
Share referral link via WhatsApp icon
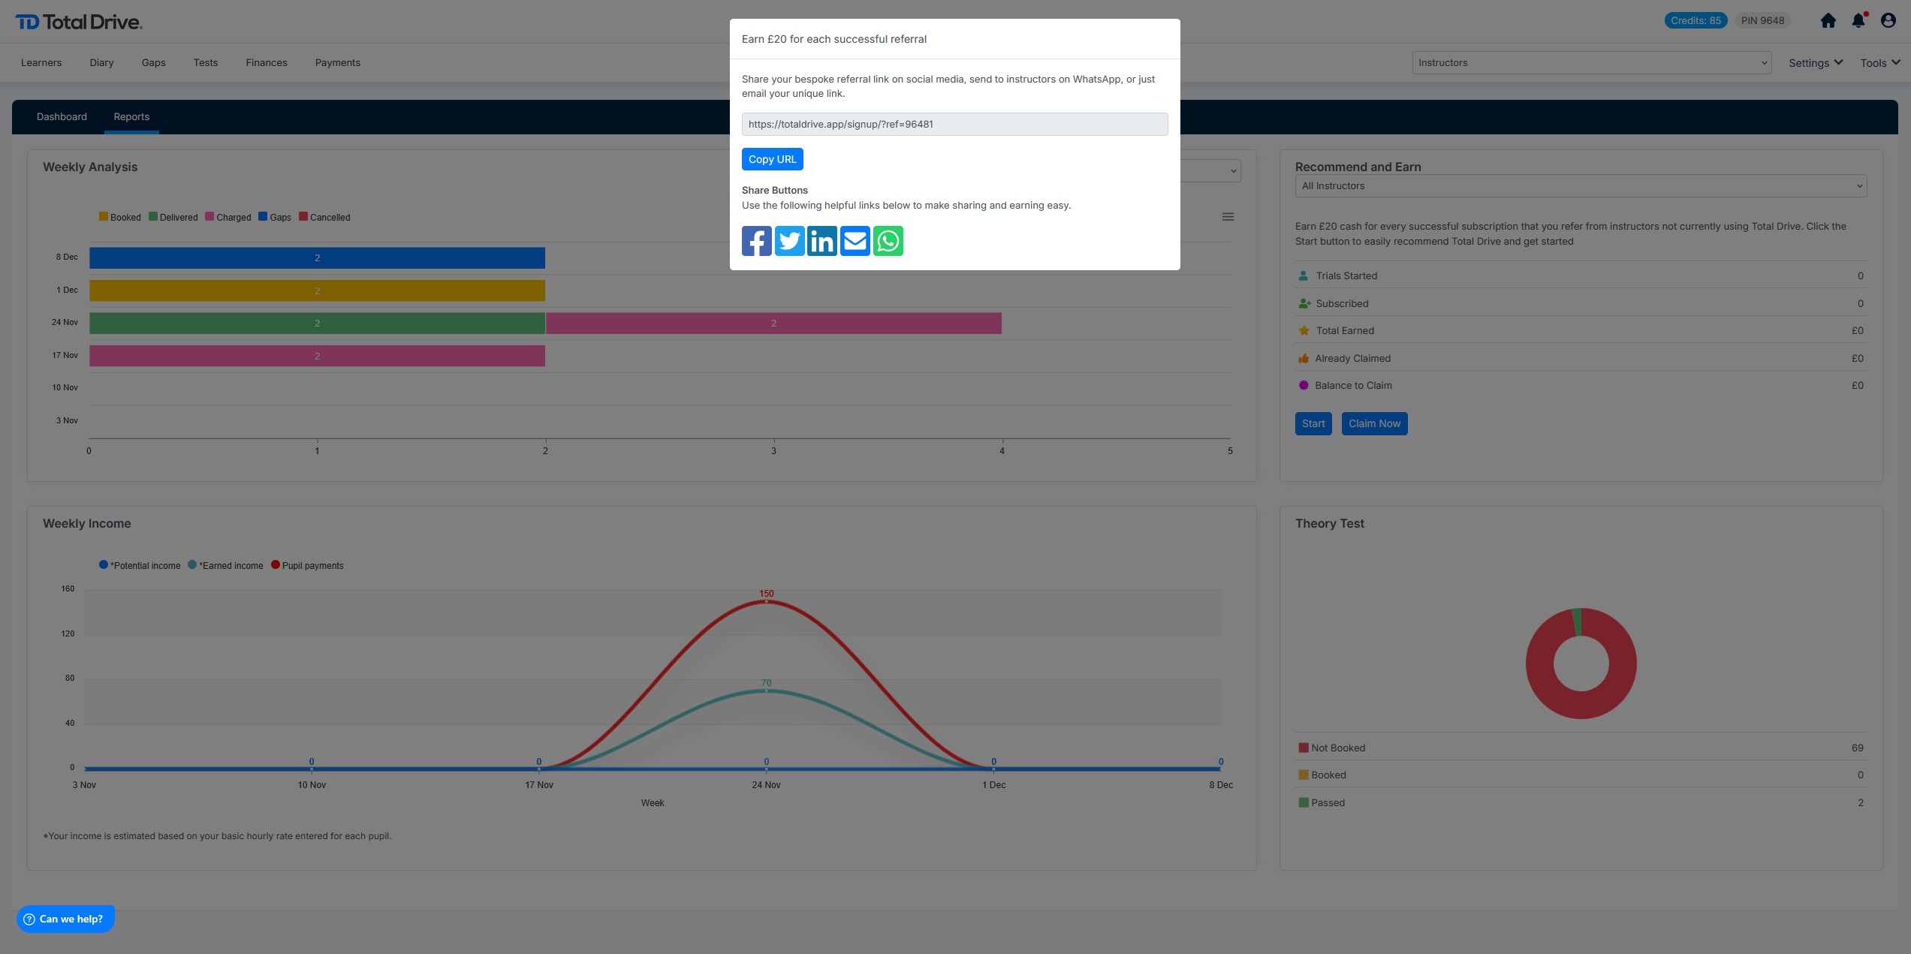[888, 241]
